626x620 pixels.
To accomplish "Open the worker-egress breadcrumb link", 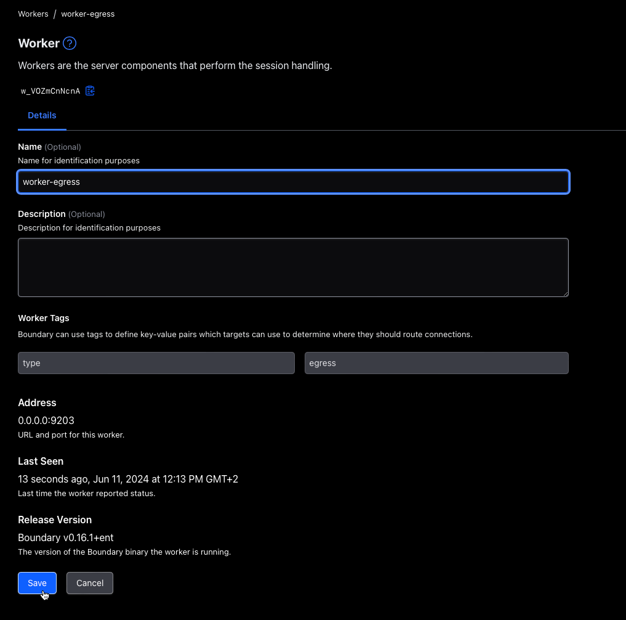I will pos(87,14).
